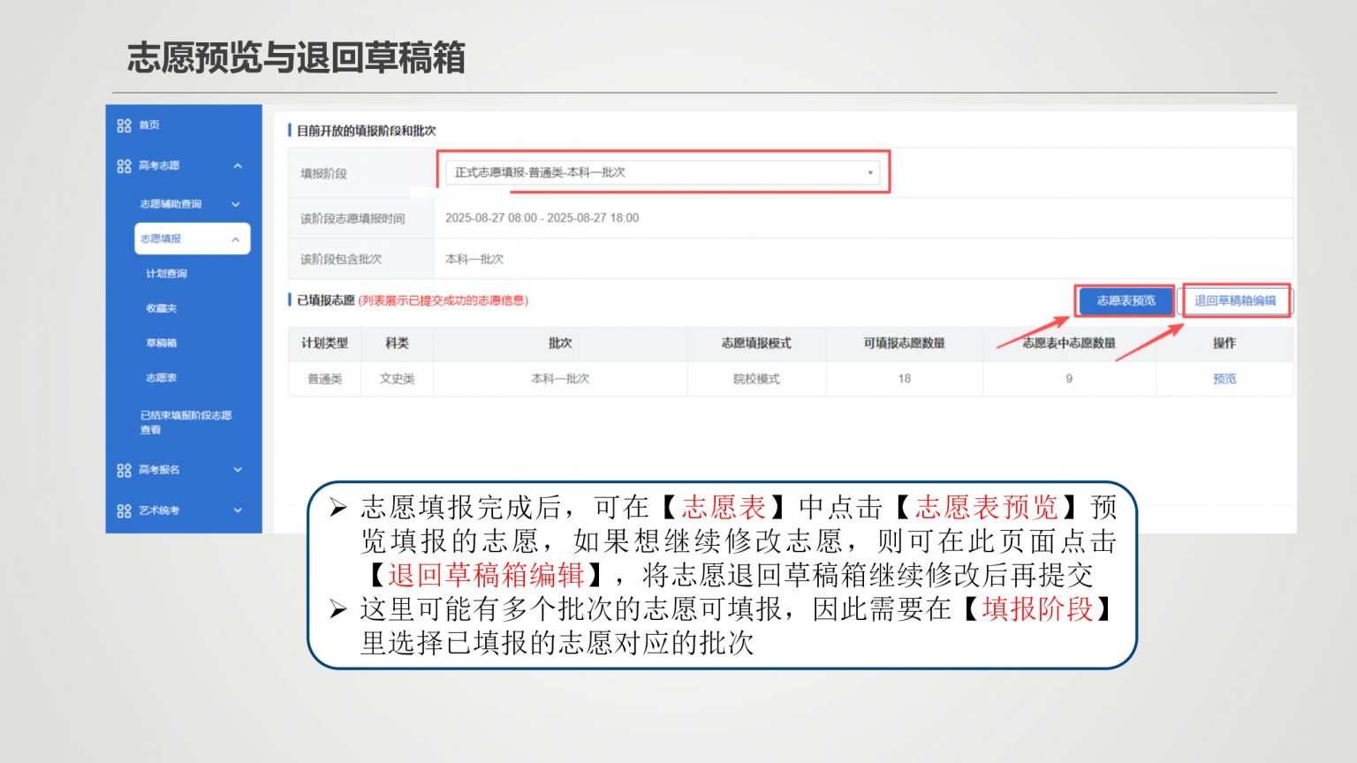Click the 首页 grid icon in sidebar
Viewport: 1357px width, 763px height.
[124, 125]
